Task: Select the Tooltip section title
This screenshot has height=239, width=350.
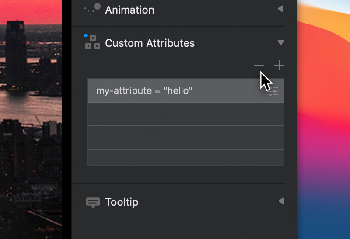Action: point(122,202)
